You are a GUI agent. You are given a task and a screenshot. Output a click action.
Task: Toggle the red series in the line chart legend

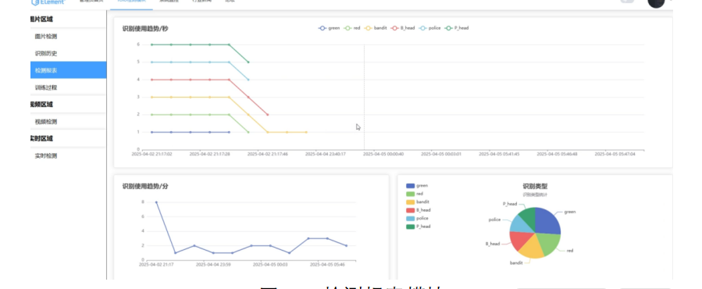(x=352, y=28)
